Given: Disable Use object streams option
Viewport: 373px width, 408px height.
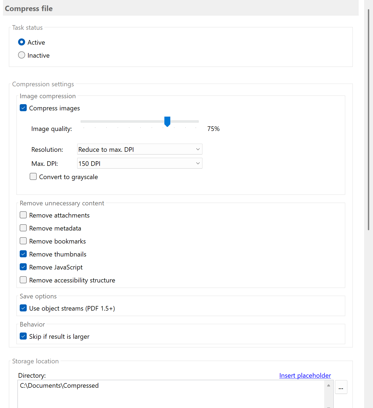Looking at the screenshot, I should 23,308.
